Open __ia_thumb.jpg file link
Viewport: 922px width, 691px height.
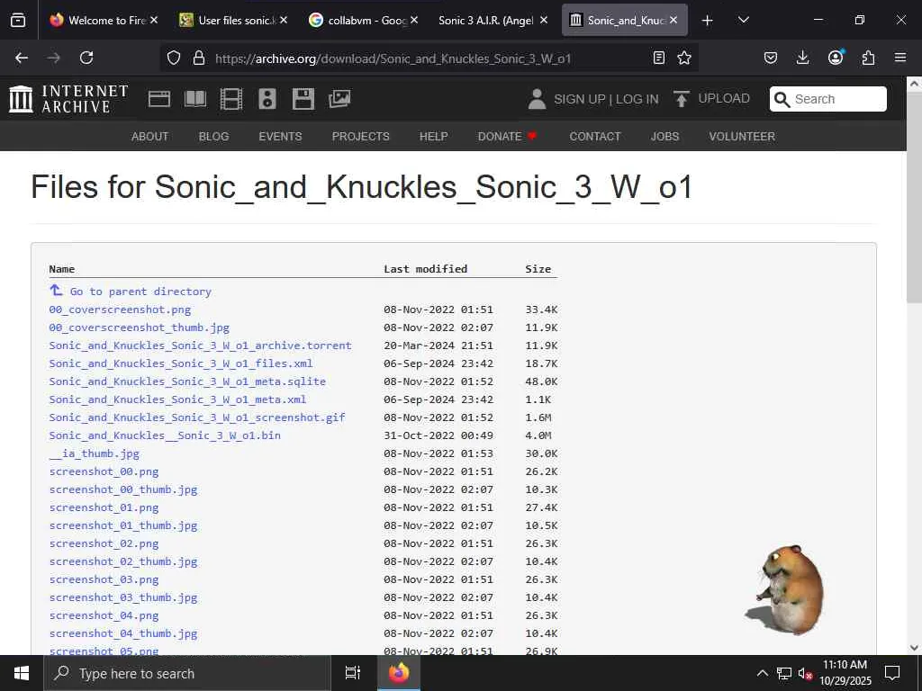[x=94, y=453]
